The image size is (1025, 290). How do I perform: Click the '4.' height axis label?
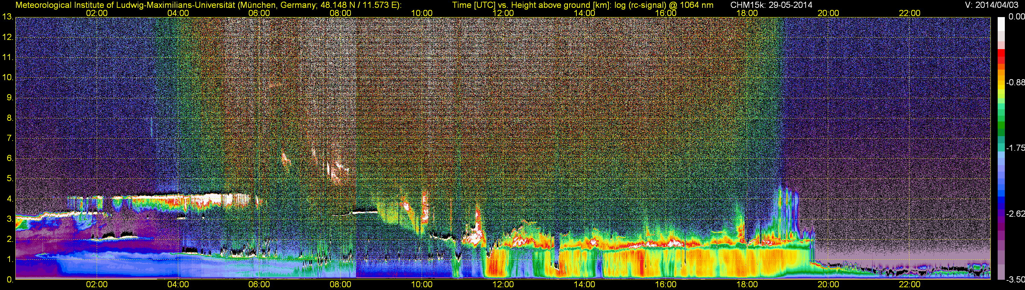click(x=10, y=199)
